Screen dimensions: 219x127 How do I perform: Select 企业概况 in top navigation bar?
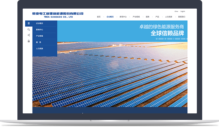pos(110,17)
